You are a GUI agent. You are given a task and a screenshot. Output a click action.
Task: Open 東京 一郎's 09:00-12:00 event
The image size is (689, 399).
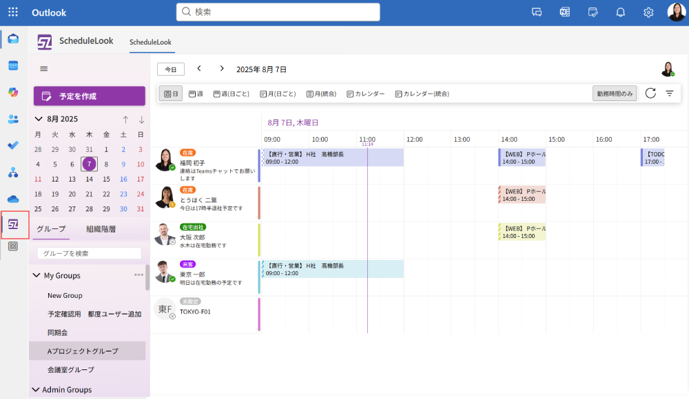coord(333,269)
